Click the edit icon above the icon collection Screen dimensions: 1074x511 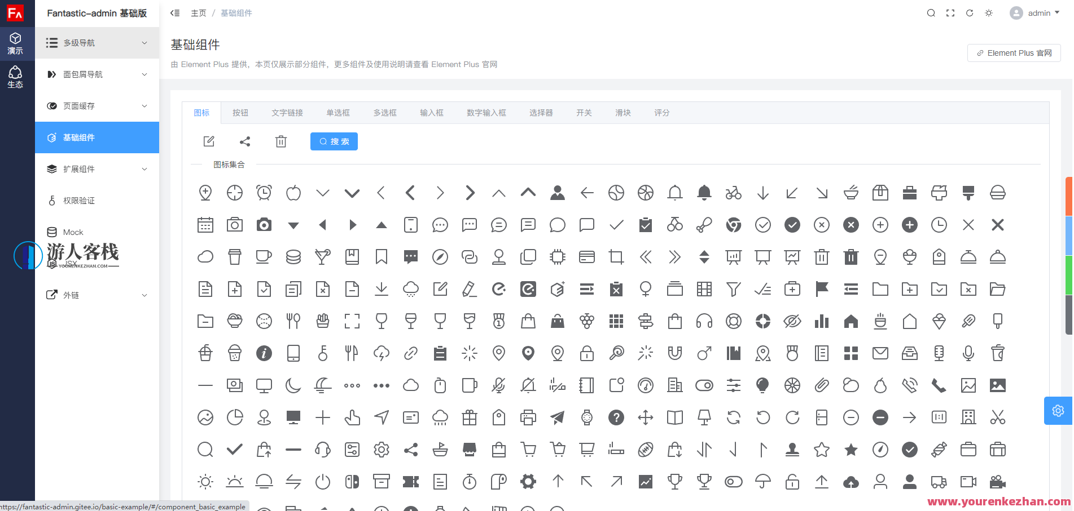[208, 141]
